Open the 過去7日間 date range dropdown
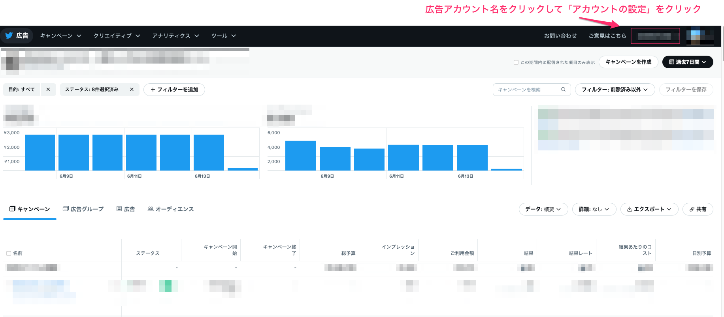Image resolution: width=724 pixels, height=317 pixels. click(x=688, y=62)
